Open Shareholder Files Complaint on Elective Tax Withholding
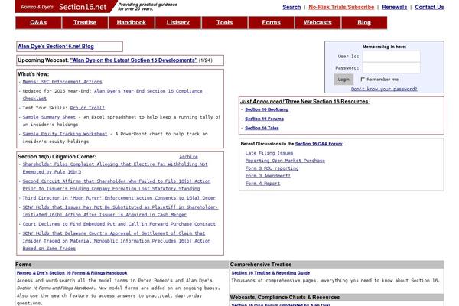 point(115,168)
